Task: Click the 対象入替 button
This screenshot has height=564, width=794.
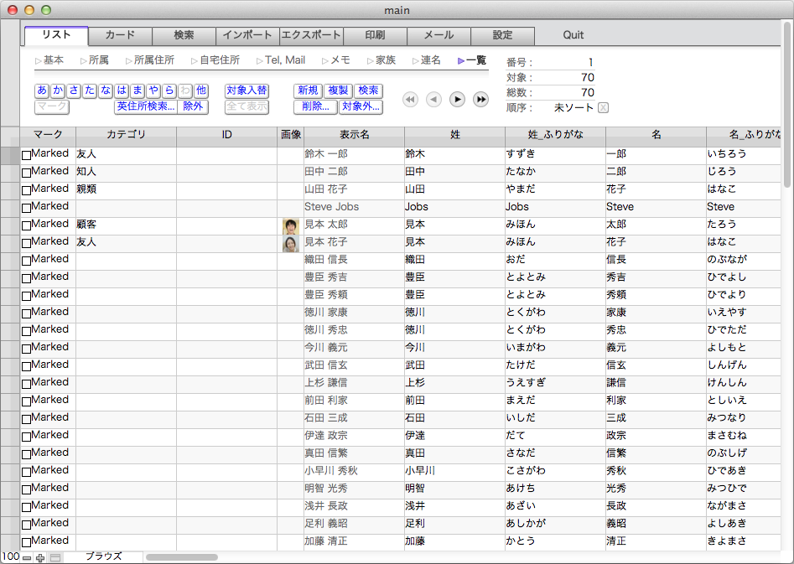Action: pos(247,91)
